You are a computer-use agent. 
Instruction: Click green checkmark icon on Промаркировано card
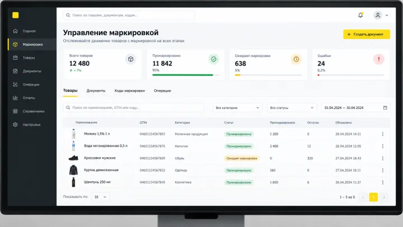click(x=214, y=59)
